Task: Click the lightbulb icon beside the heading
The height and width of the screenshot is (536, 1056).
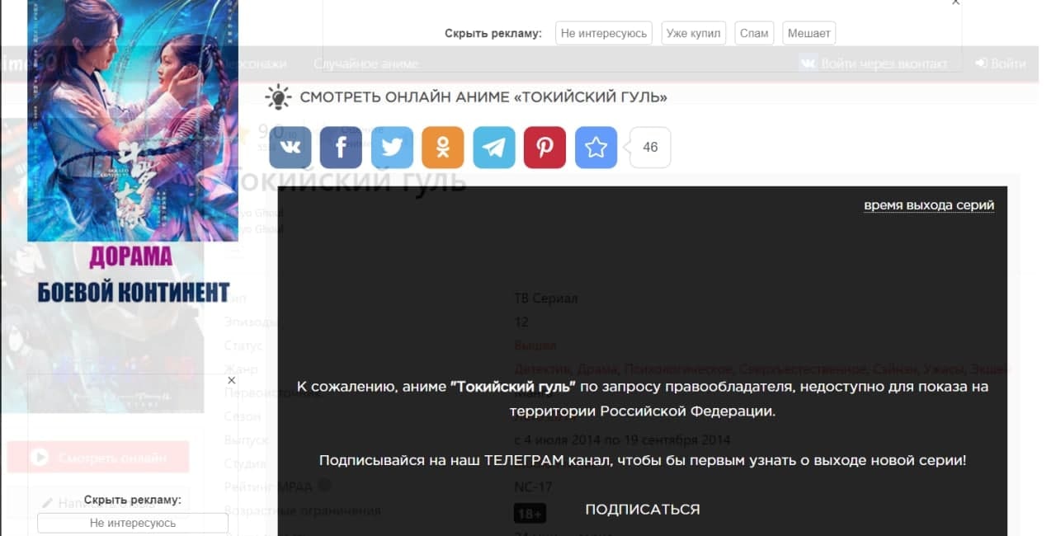Action: click(x=279, y=97)
